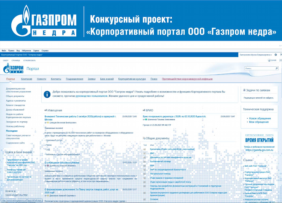Open the Новости navigation item
282x203 pixels.
coord(41,79)
